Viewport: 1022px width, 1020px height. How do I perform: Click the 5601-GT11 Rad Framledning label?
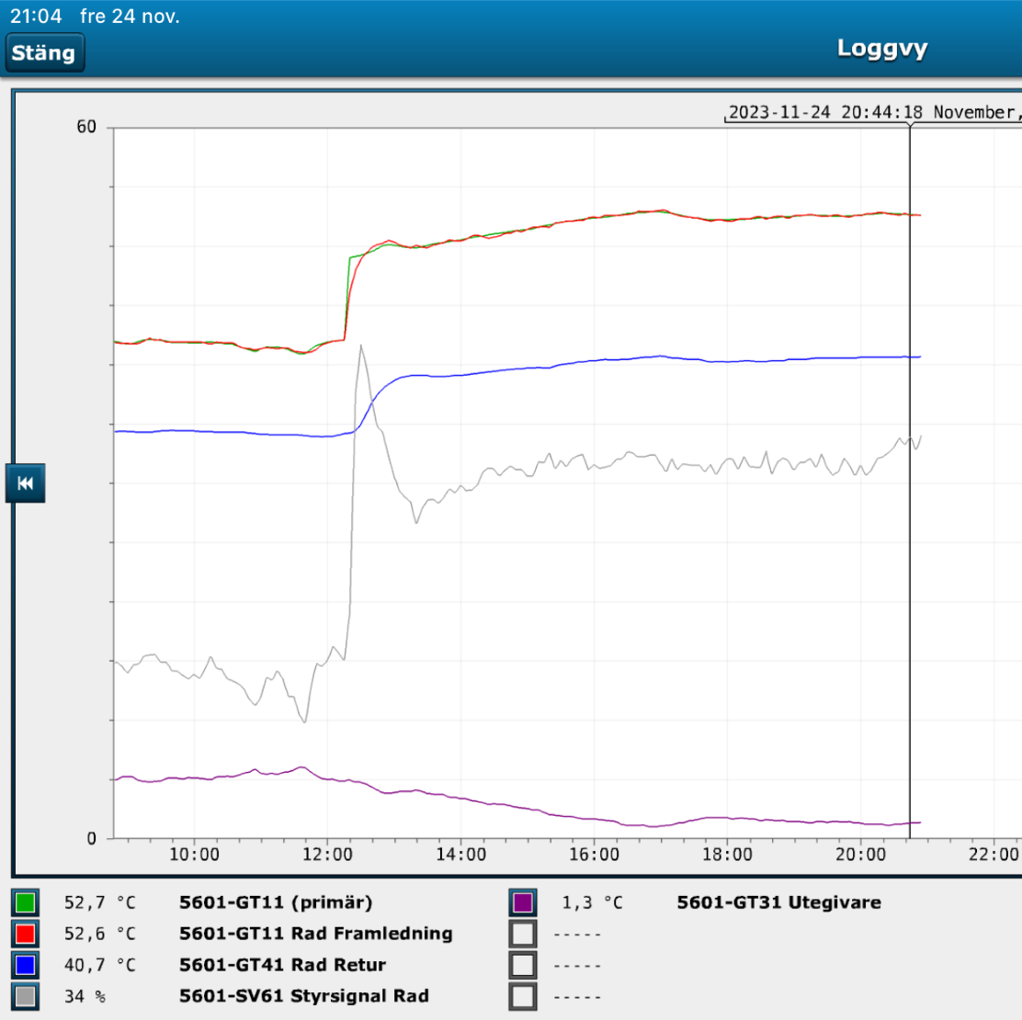[315, 934]
